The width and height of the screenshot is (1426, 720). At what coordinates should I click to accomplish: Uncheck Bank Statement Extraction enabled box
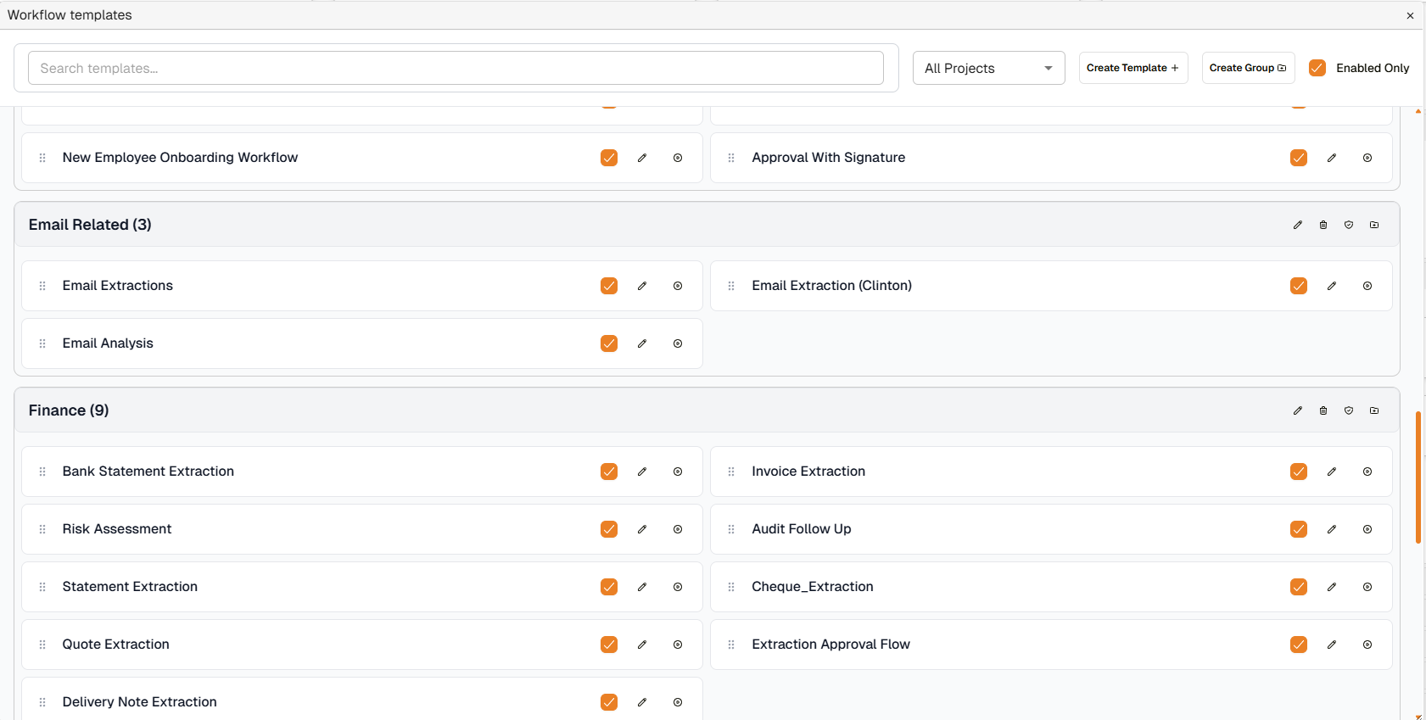(x=609, y=472)
